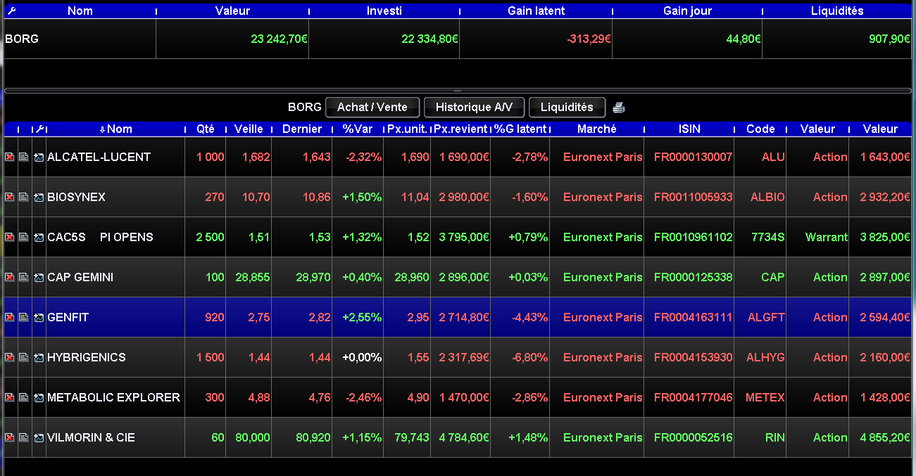Show the HYBRIGENICS chart icon

[x=39, y=358]
